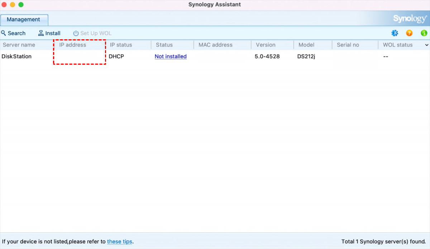The width and height of the screenshot is (430, 249).
Task: Sort by Version column header
Action: 266,45
